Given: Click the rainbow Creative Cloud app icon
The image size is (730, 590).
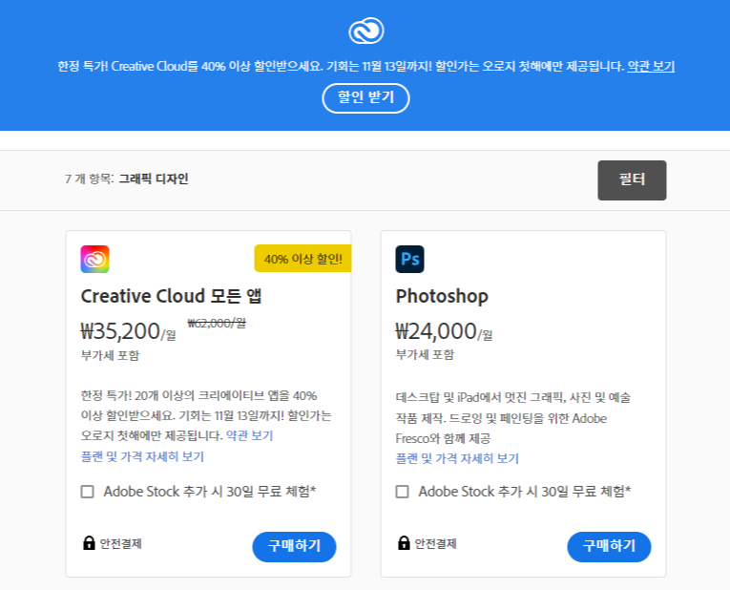Looking at the screenshot, I should coord(95,259).
